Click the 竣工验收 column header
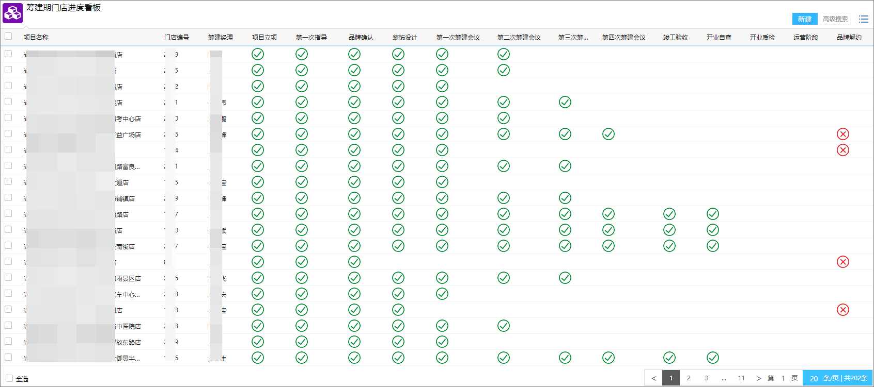Image resolution: width=874 pixels, height=387 pixels. click(x=676, y=37)
